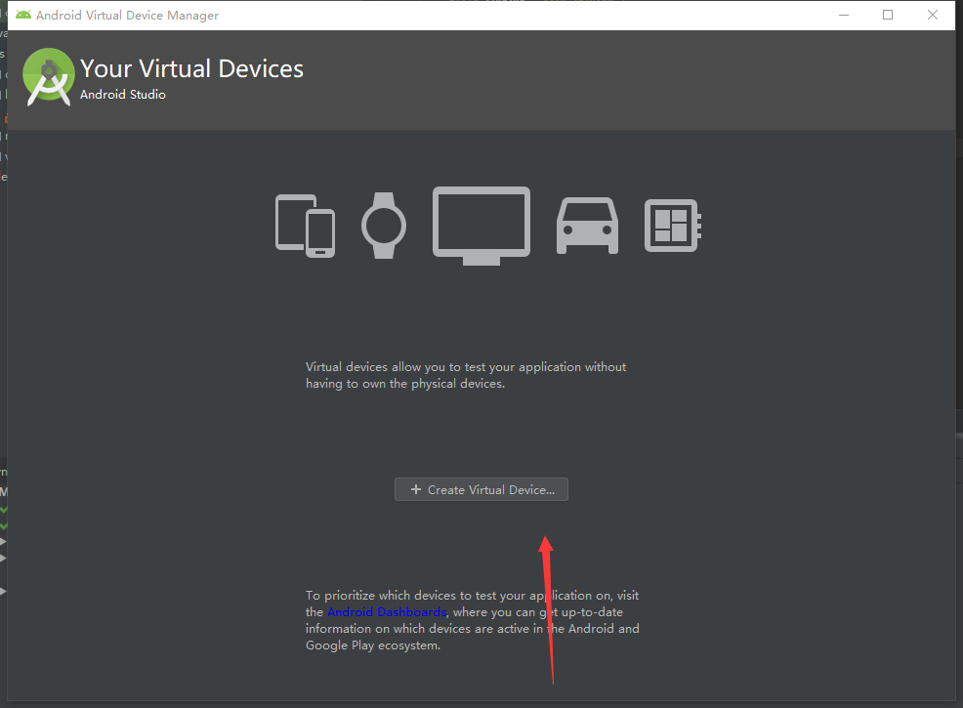Screen dimensions: 963x708
Task: Click the Create Virtual Device button
Action: coord(481,489)
